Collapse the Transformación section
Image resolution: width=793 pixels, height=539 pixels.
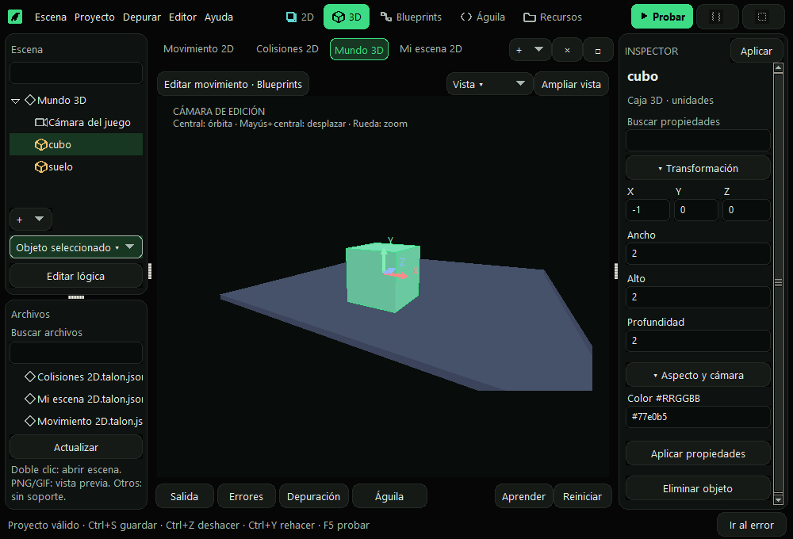click(698, 168)
